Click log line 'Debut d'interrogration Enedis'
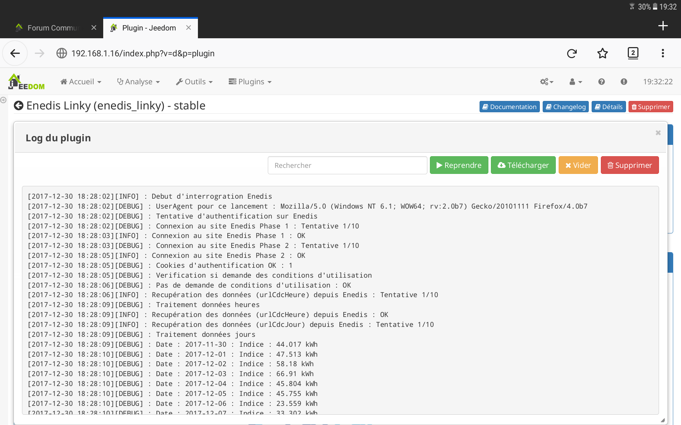The width and height of the screenshot is (681, 425). [x=212, y=196]
